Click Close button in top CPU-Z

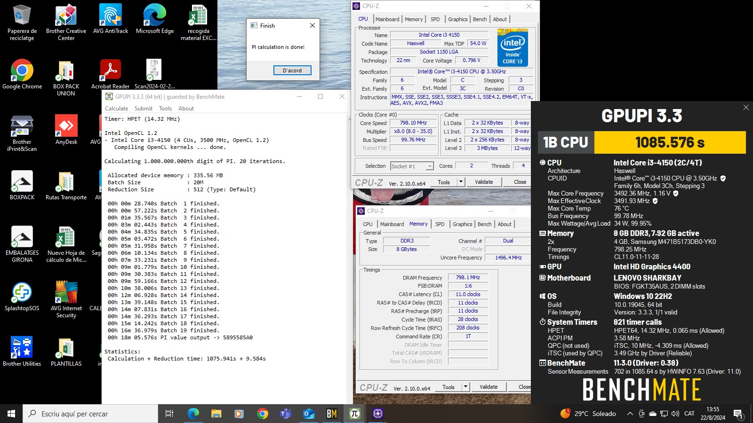[520, 182]
